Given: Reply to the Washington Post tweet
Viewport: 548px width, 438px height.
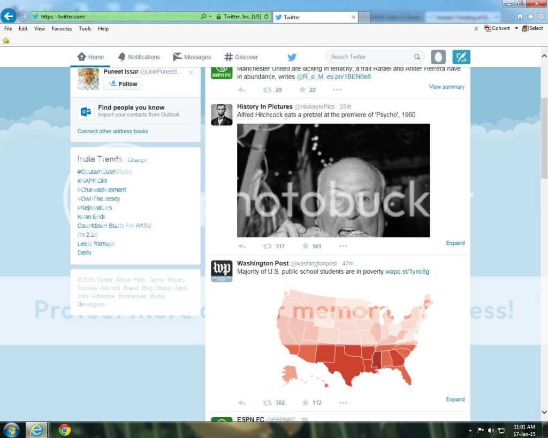Looking at the screenshot, I should (x=241, y=403).
